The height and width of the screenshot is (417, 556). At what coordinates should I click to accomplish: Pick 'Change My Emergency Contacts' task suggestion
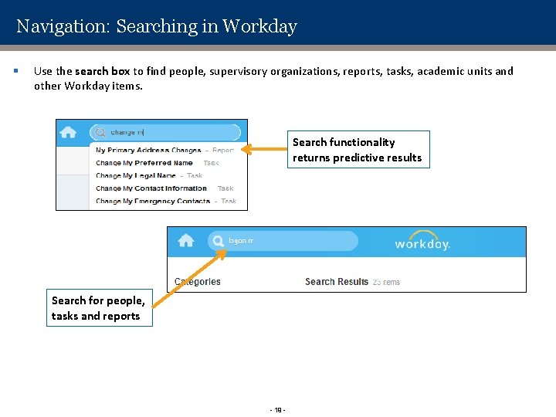pos(166,201)
